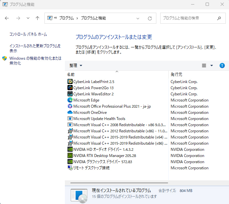Open the 整理 dropdown menu
The height and width of the screenshot is (204, 229).
(76, 66)
